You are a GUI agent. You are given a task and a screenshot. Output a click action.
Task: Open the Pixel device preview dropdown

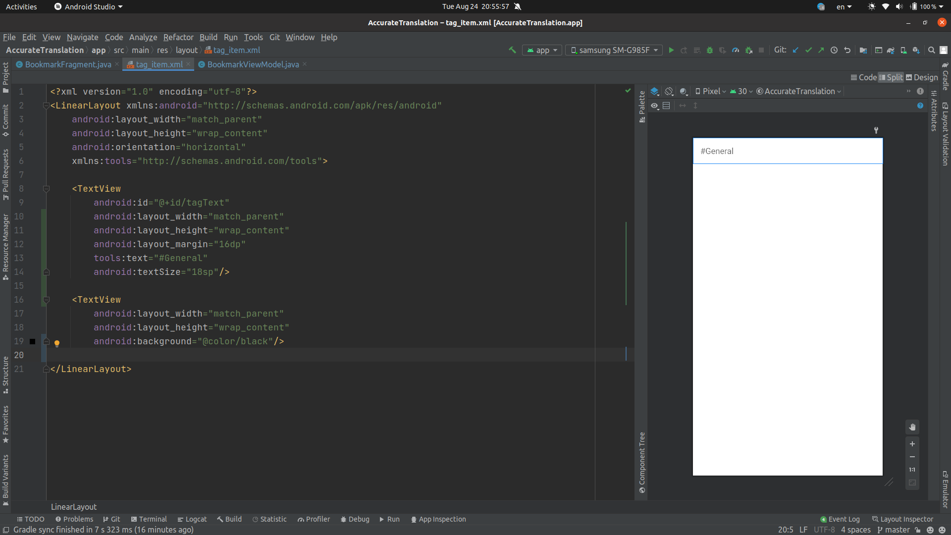(710, 91)
